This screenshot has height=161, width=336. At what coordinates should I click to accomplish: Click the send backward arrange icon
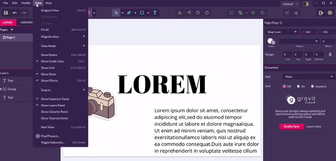coord(296,13)
